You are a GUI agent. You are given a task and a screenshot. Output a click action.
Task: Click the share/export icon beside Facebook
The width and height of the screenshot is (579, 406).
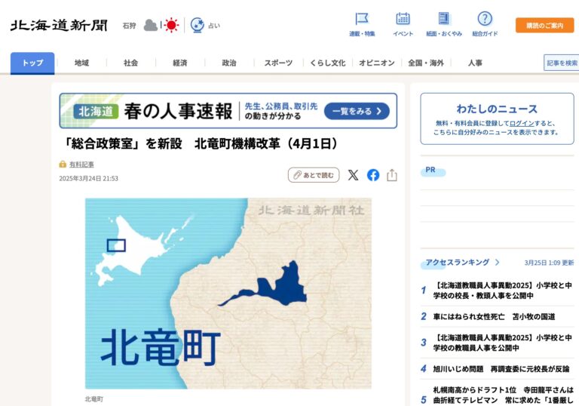[392, 175]
